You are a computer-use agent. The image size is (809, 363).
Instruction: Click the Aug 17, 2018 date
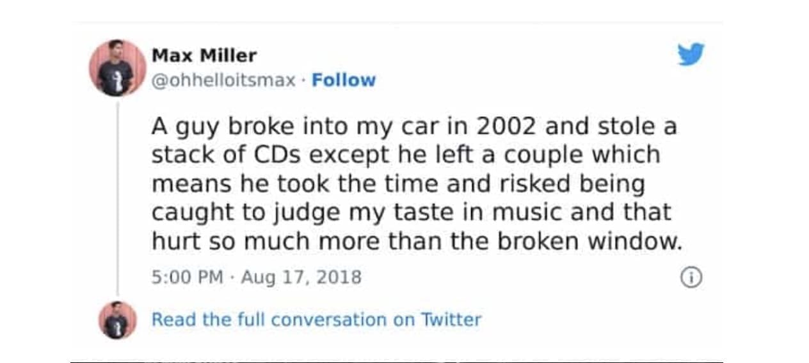click(x=301, y=277)
